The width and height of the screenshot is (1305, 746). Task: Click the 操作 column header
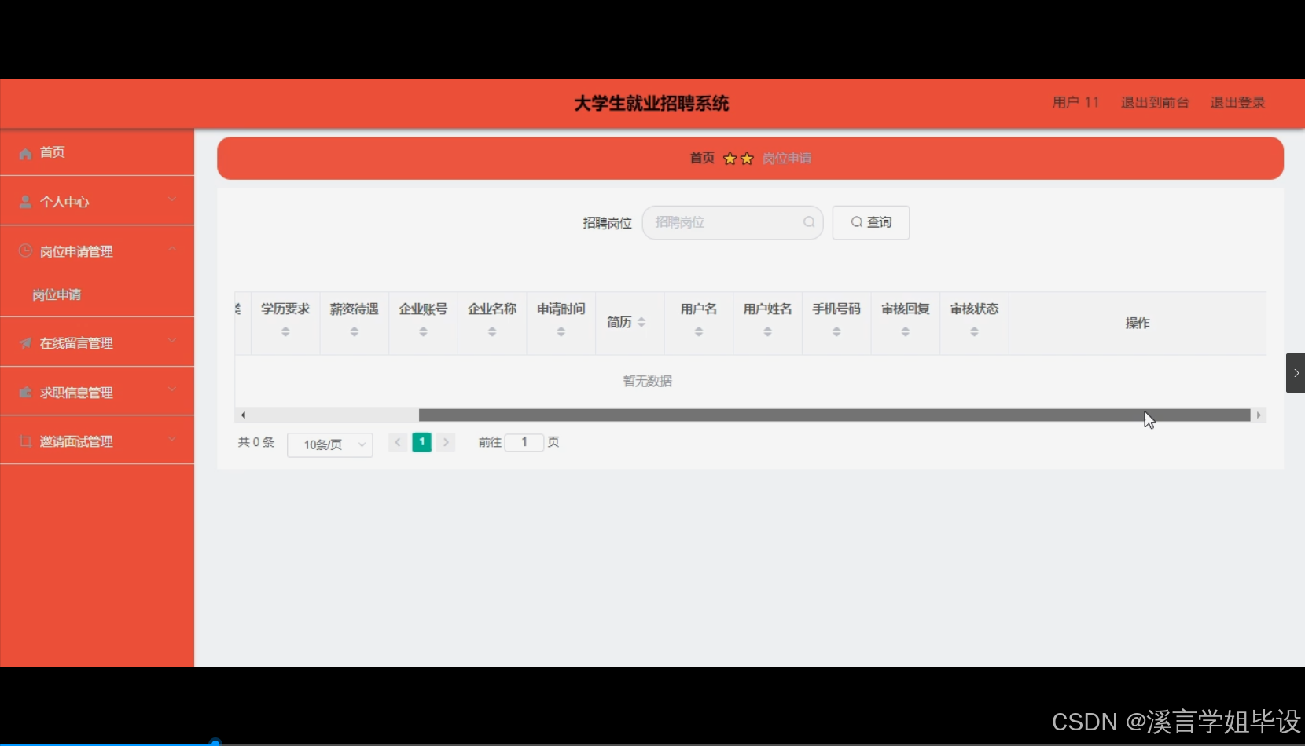1138,323
